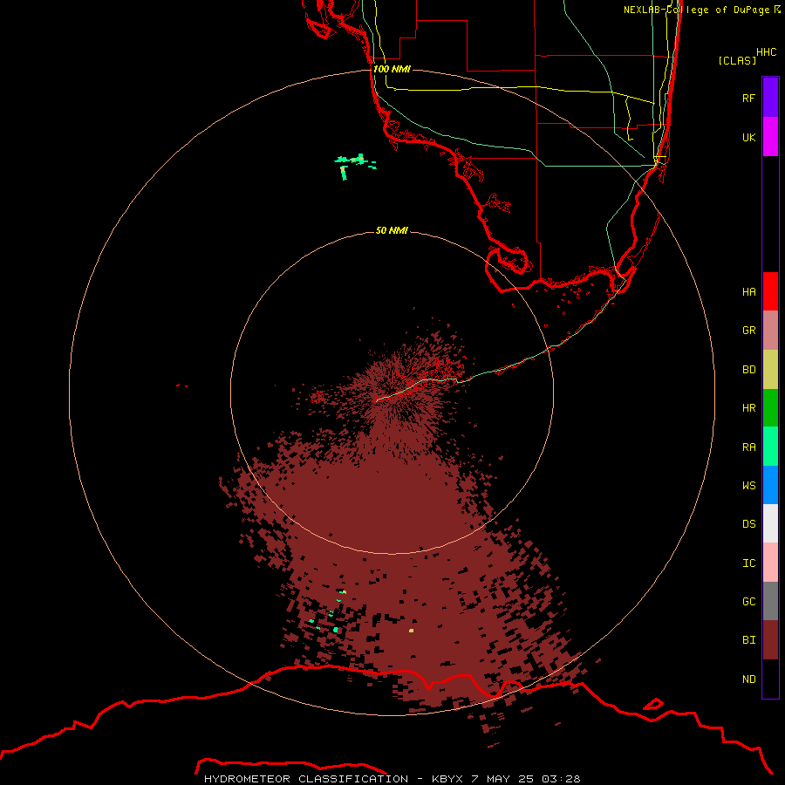Screen dimensions: 785x785
Task: Select the BD yellow legend swatch
Action: [x=770, y=370]
